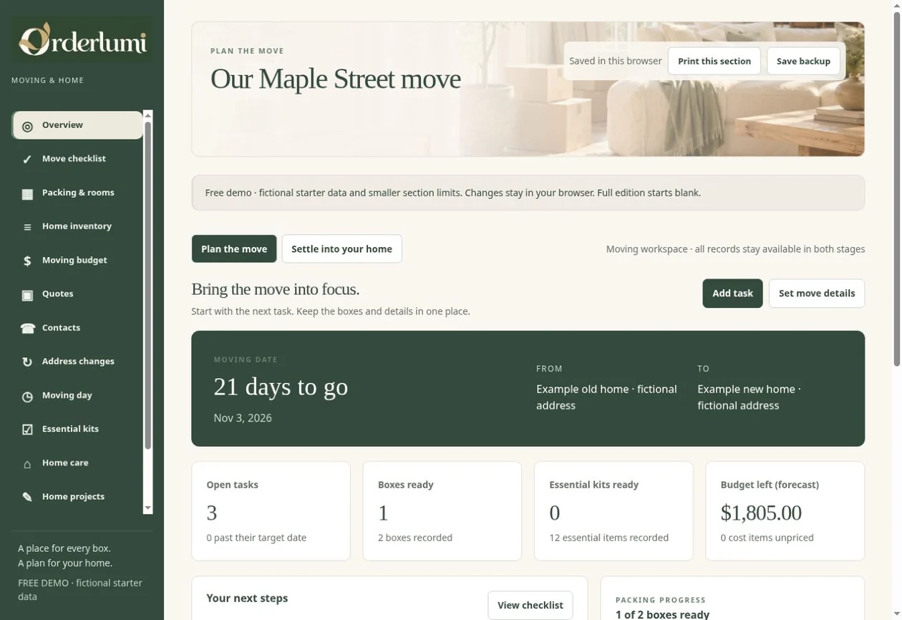The image size is (902, 620).
Task: Select Essential kits in sidebar
Action: pyautogui.click(x=77, y=429)
